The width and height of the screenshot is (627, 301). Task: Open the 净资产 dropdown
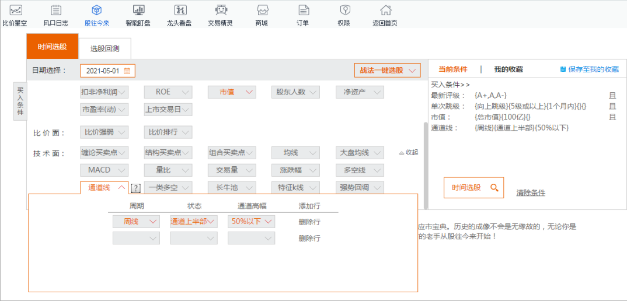point(360,92)
